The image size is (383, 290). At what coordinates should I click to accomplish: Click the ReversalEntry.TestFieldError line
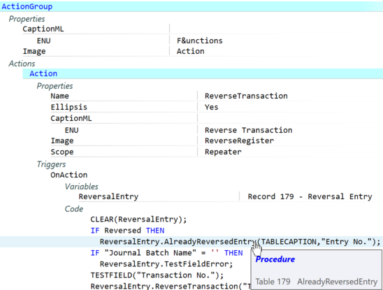coord(166,264)
